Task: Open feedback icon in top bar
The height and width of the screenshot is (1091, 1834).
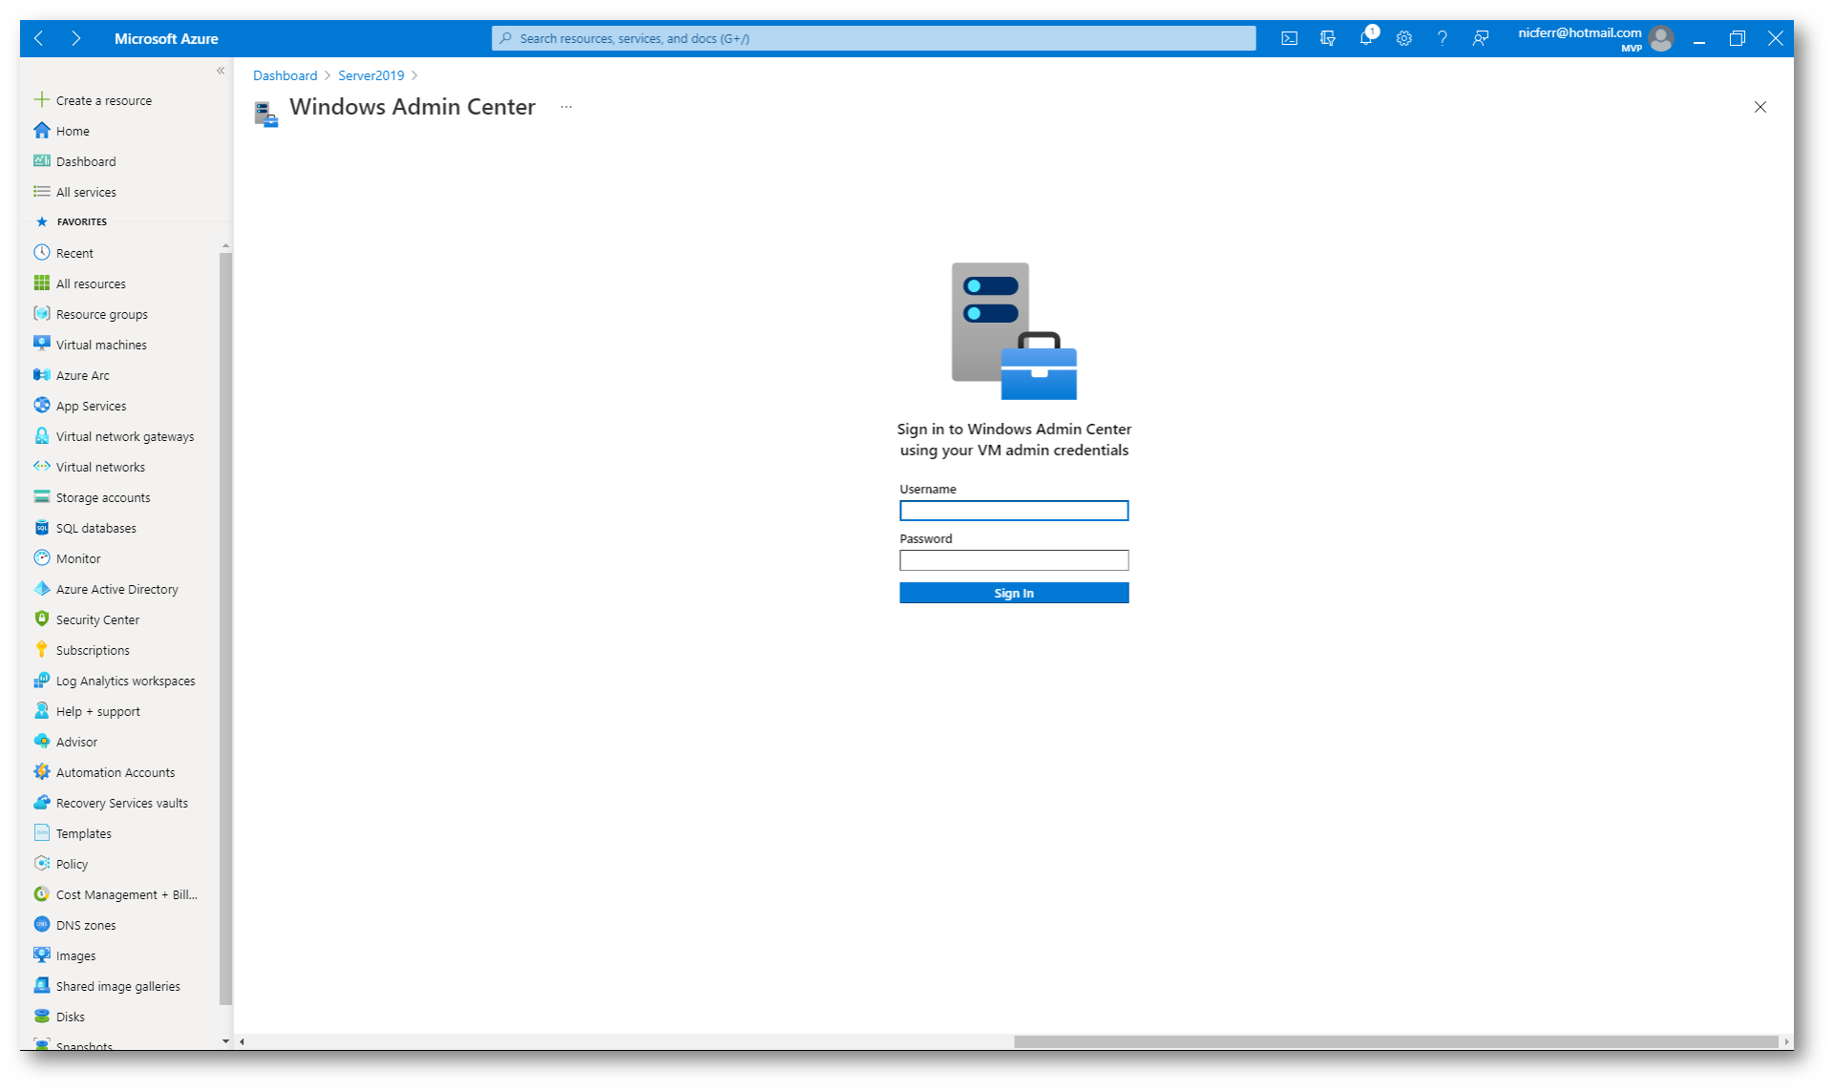Action: click(x=1480, y=38)
